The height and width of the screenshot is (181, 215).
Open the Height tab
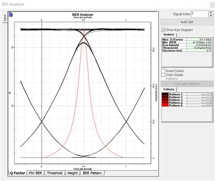[x=73, y=173]
